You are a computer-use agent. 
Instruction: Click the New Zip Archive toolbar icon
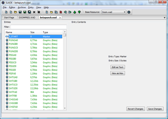[x=11, y=12]
